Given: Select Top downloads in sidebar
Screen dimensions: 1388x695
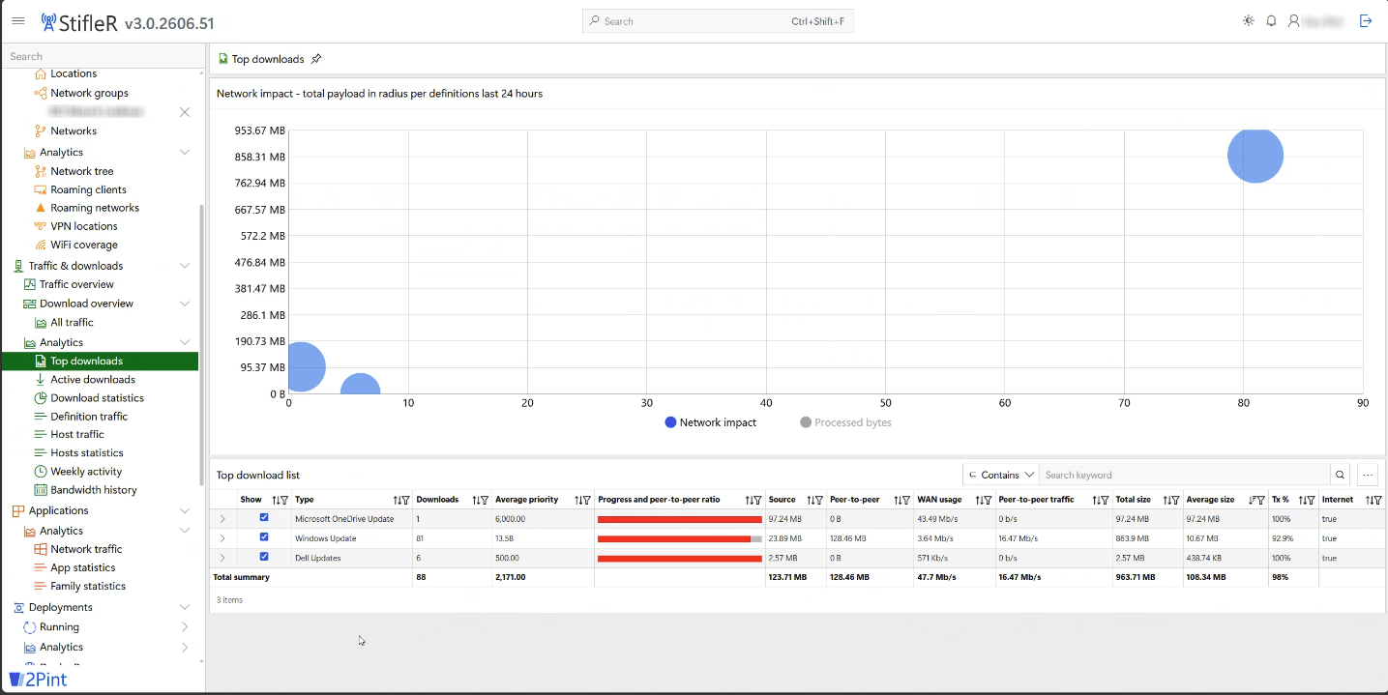Looking at the screenshot, I should click(x=100, y=361).
